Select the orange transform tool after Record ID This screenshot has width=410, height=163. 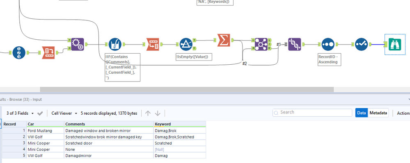coord(48,53)
